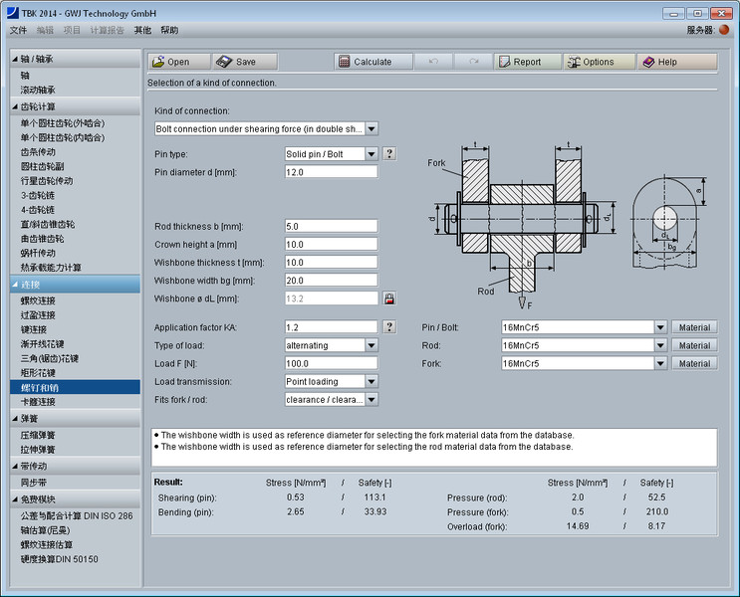Image resolution: width=740 pixels, height=597 pixels.
Task: Expand the Kind of connection dropdown
Action: [371, 128]
